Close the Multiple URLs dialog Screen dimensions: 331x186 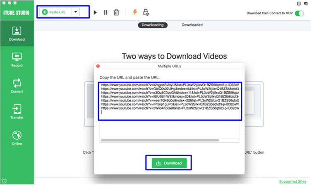(x=98, y=66)
